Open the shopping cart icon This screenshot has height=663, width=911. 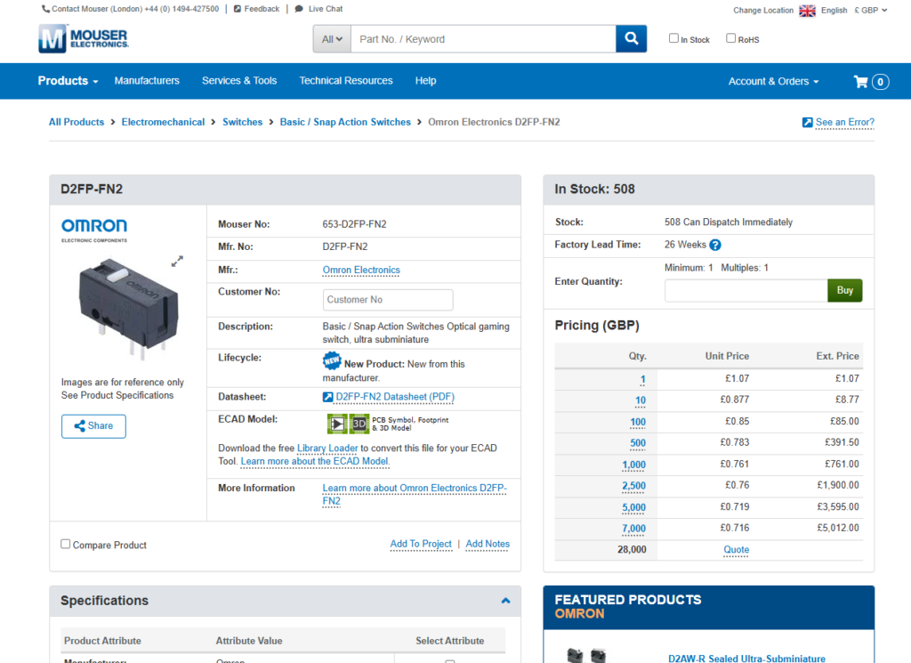point(861,82)
